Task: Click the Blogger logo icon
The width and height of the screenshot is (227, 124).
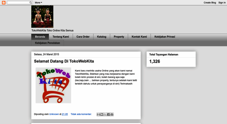Action: click(x=4, y=3)
